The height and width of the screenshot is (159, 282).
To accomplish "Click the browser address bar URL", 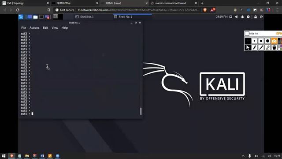I will coord(138,10).
